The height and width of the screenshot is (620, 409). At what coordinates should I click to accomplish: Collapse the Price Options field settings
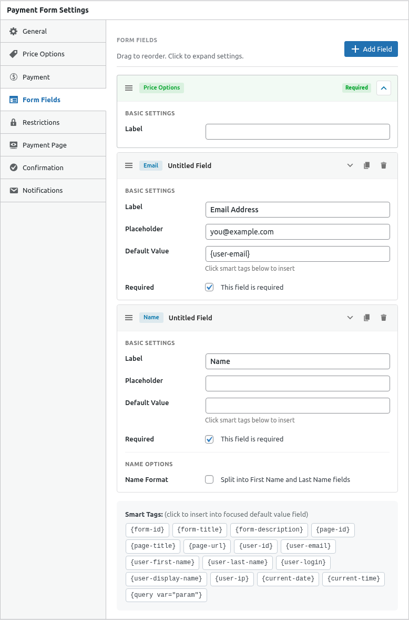383,87
